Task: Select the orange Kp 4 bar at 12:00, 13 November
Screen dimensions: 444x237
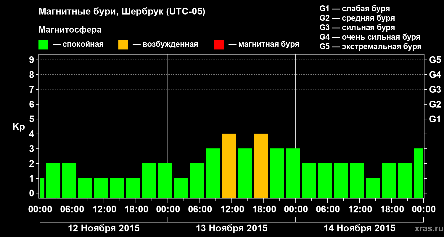Action: (x=229, y=166)
